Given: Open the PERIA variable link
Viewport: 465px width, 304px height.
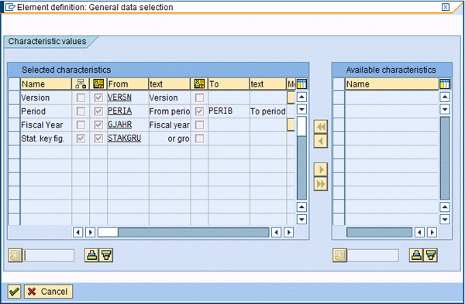Looking at the screenshot, I should tap(119, 111).
